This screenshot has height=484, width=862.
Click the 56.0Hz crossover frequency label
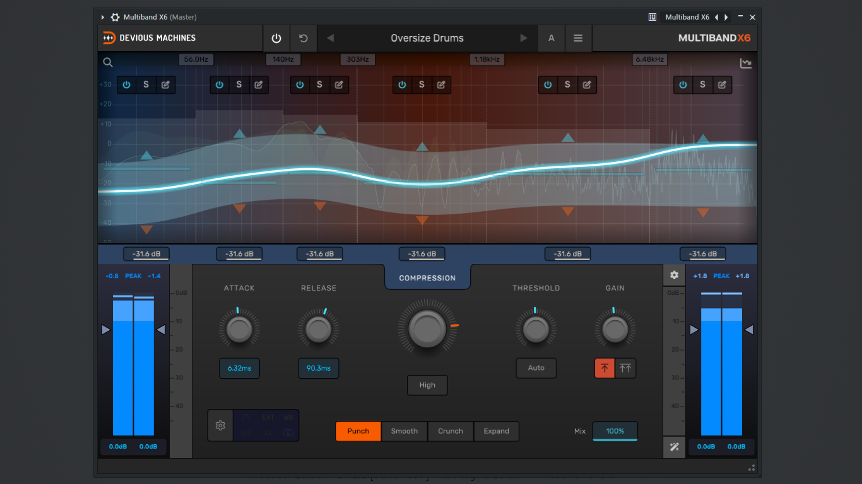[x=196, y=59]
